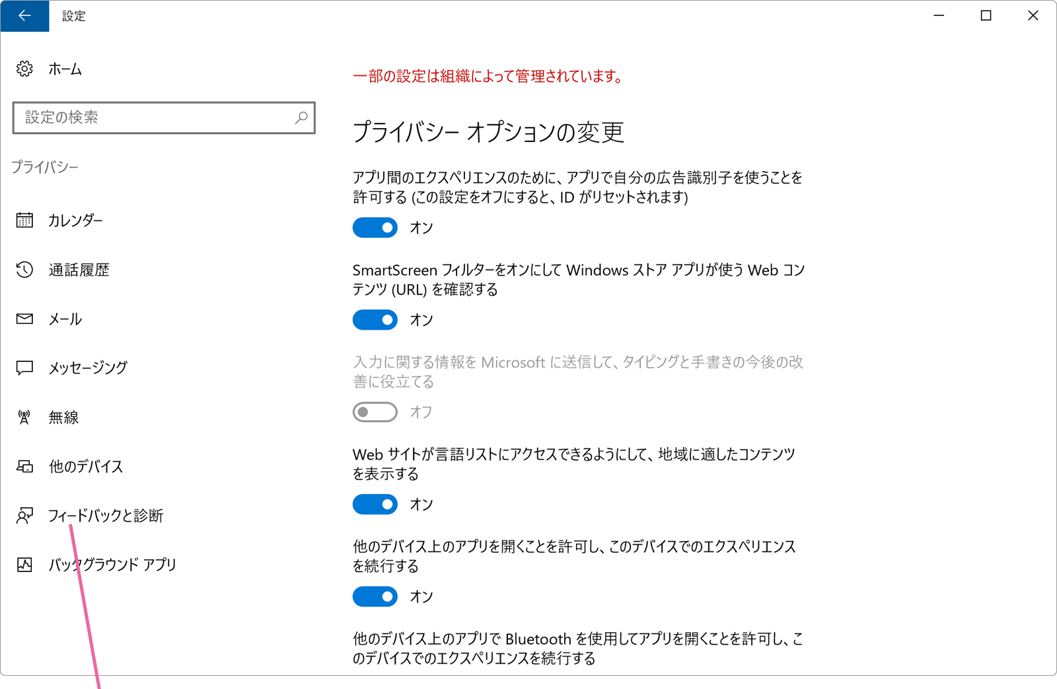Click the プライバシー category heading
The image size is (1057, 689).
(x=45, y=167)
